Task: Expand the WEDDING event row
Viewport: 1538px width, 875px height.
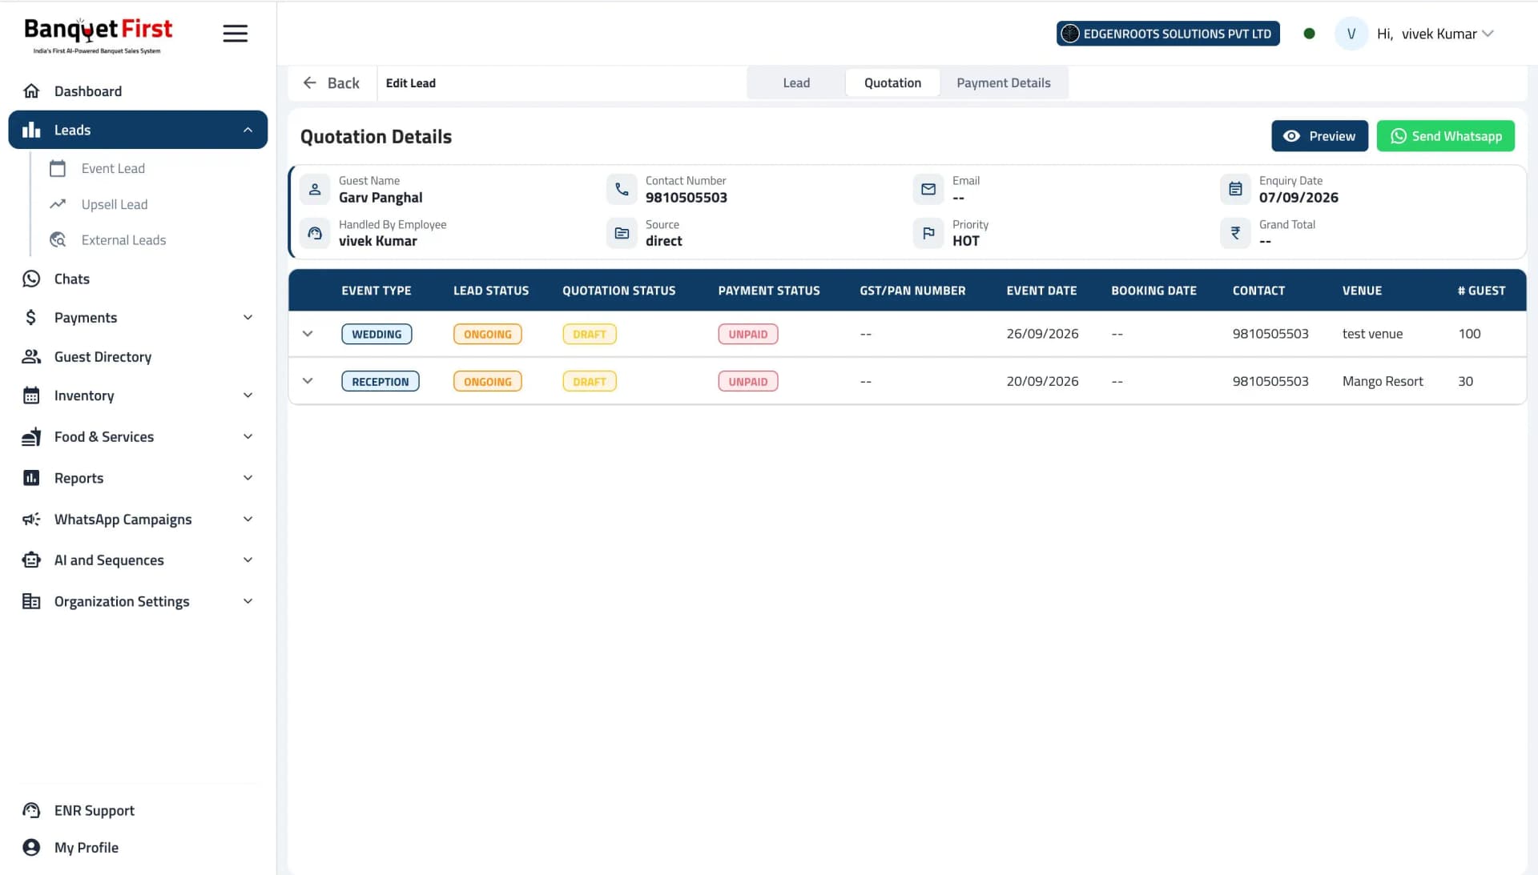Action: 308,334
